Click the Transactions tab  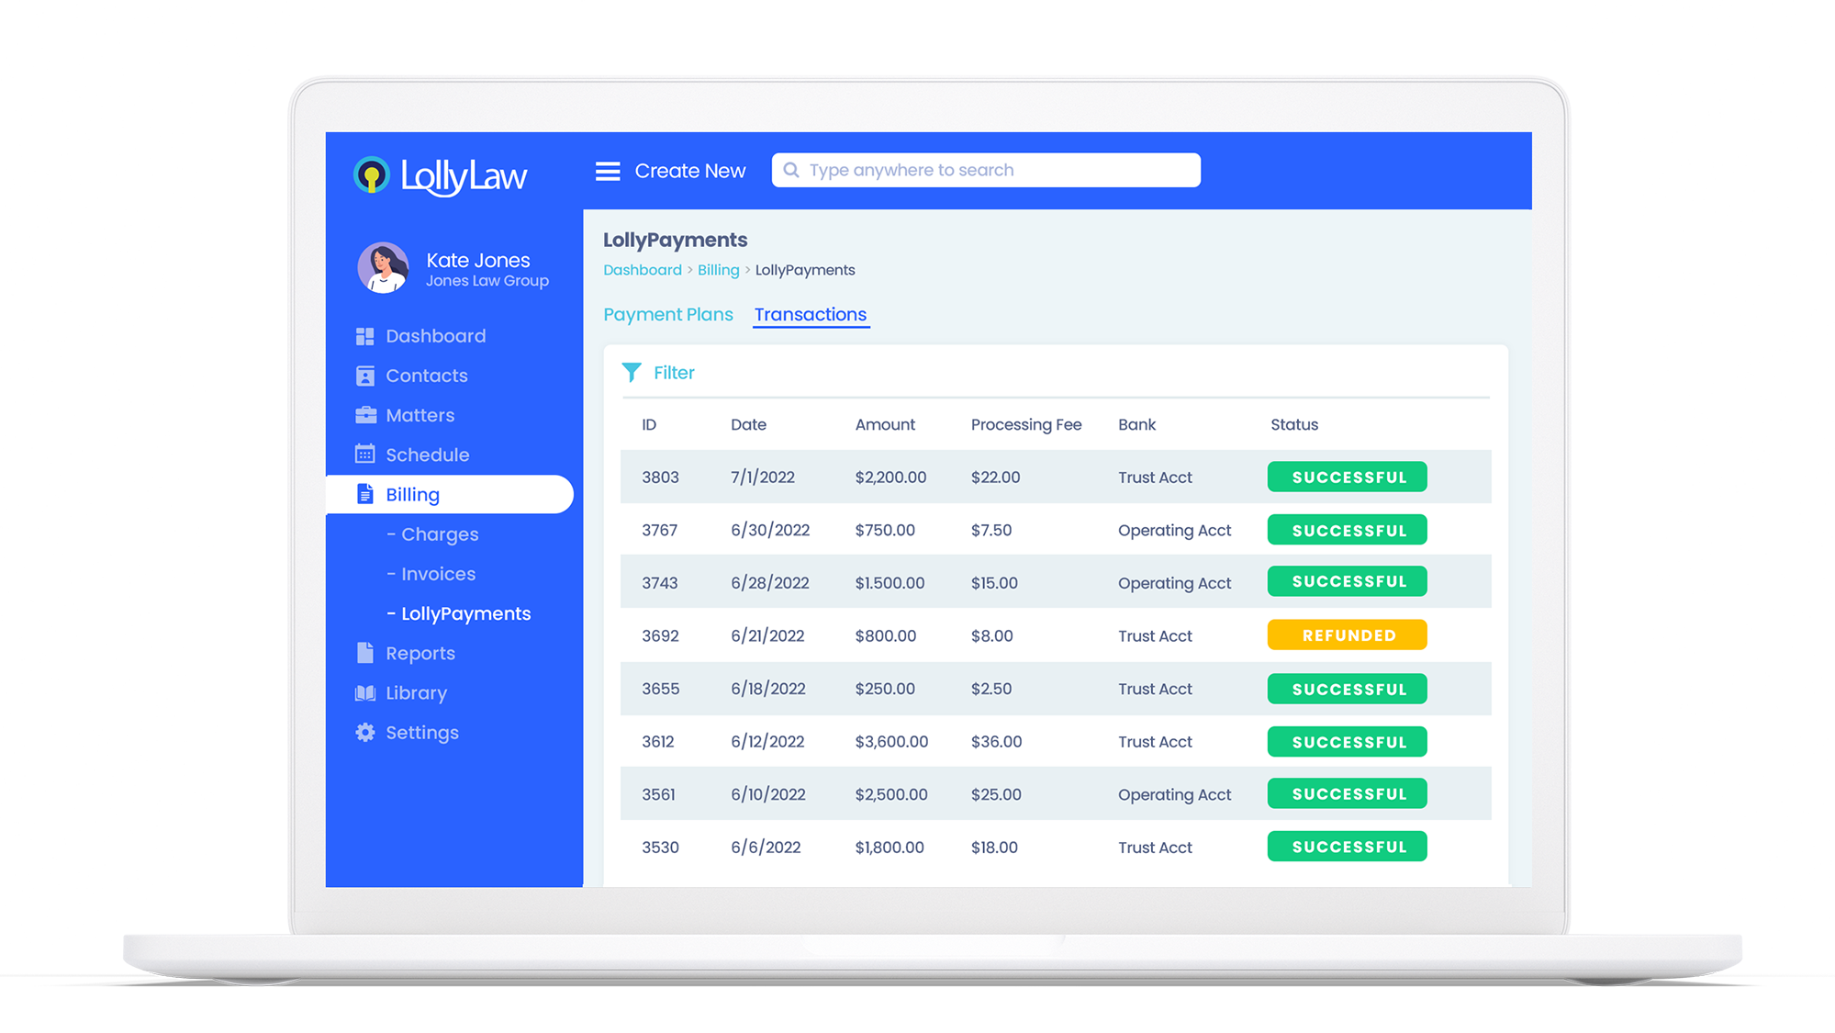point(811,314)
